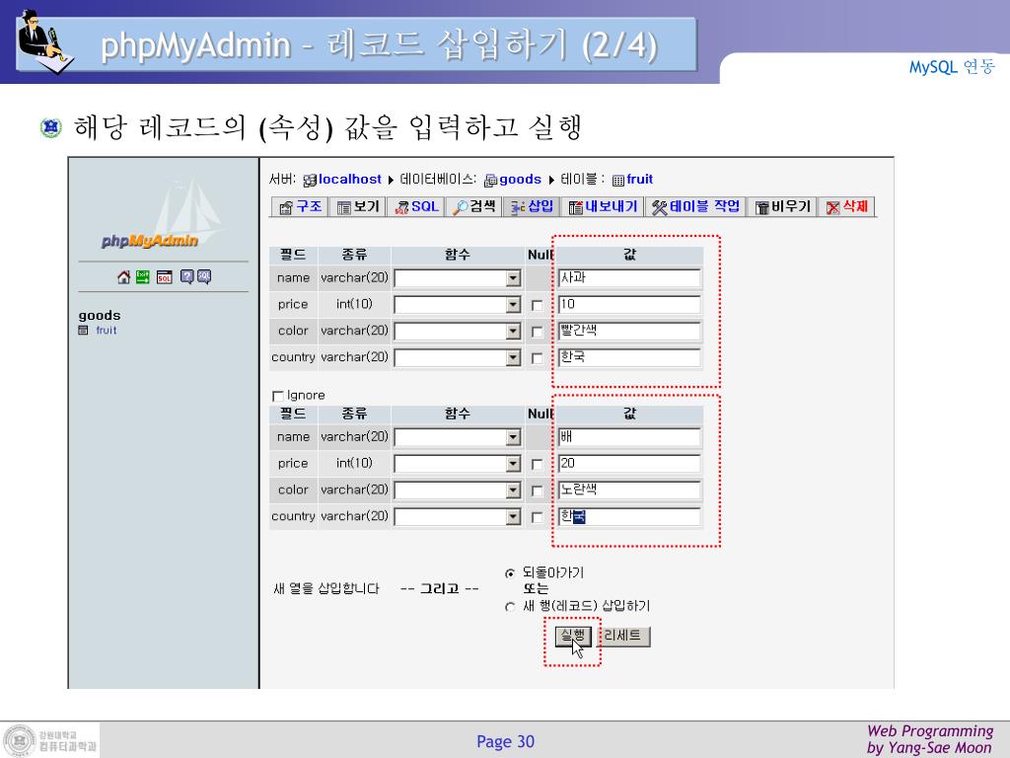Click the fruit table icon in sidebar
1010x758 pixels.
[x=83, y=330]
